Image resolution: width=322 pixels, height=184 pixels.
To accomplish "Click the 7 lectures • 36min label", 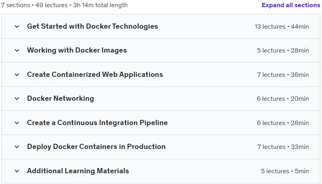I will click(x=283, y=74).
